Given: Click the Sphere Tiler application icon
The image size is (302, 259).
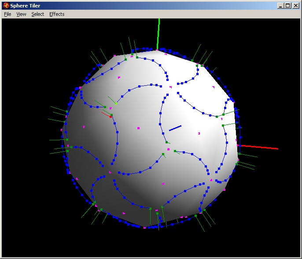Looking at the screenshot, I should (x=6, y=6).
